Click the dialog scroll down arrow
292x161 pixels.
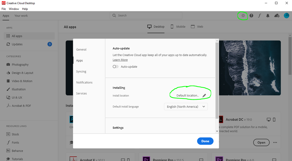(217, 131)
